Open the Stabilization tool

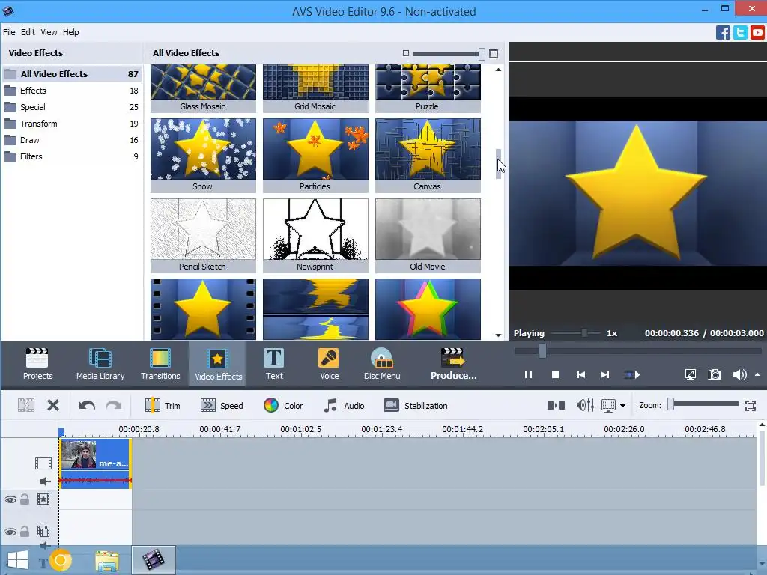pos(416,405)
